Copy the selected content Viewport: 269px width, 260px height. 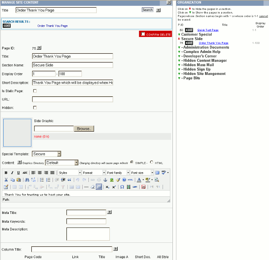(12, 180)
